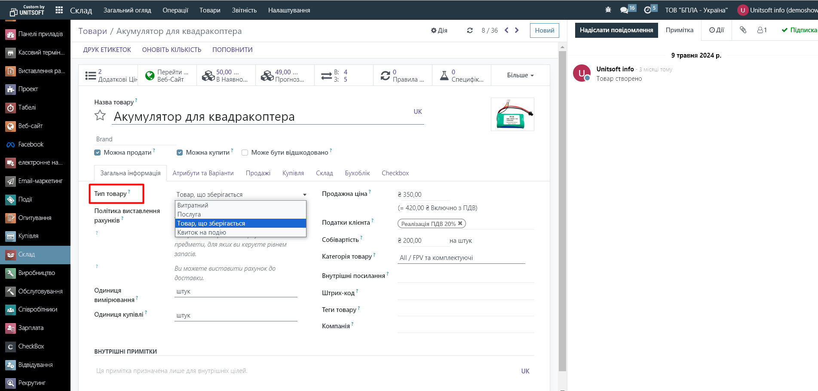This screenshot has height=391, width=818.
Task: Select Послуга in product type list
Action: tap(189, 214)
